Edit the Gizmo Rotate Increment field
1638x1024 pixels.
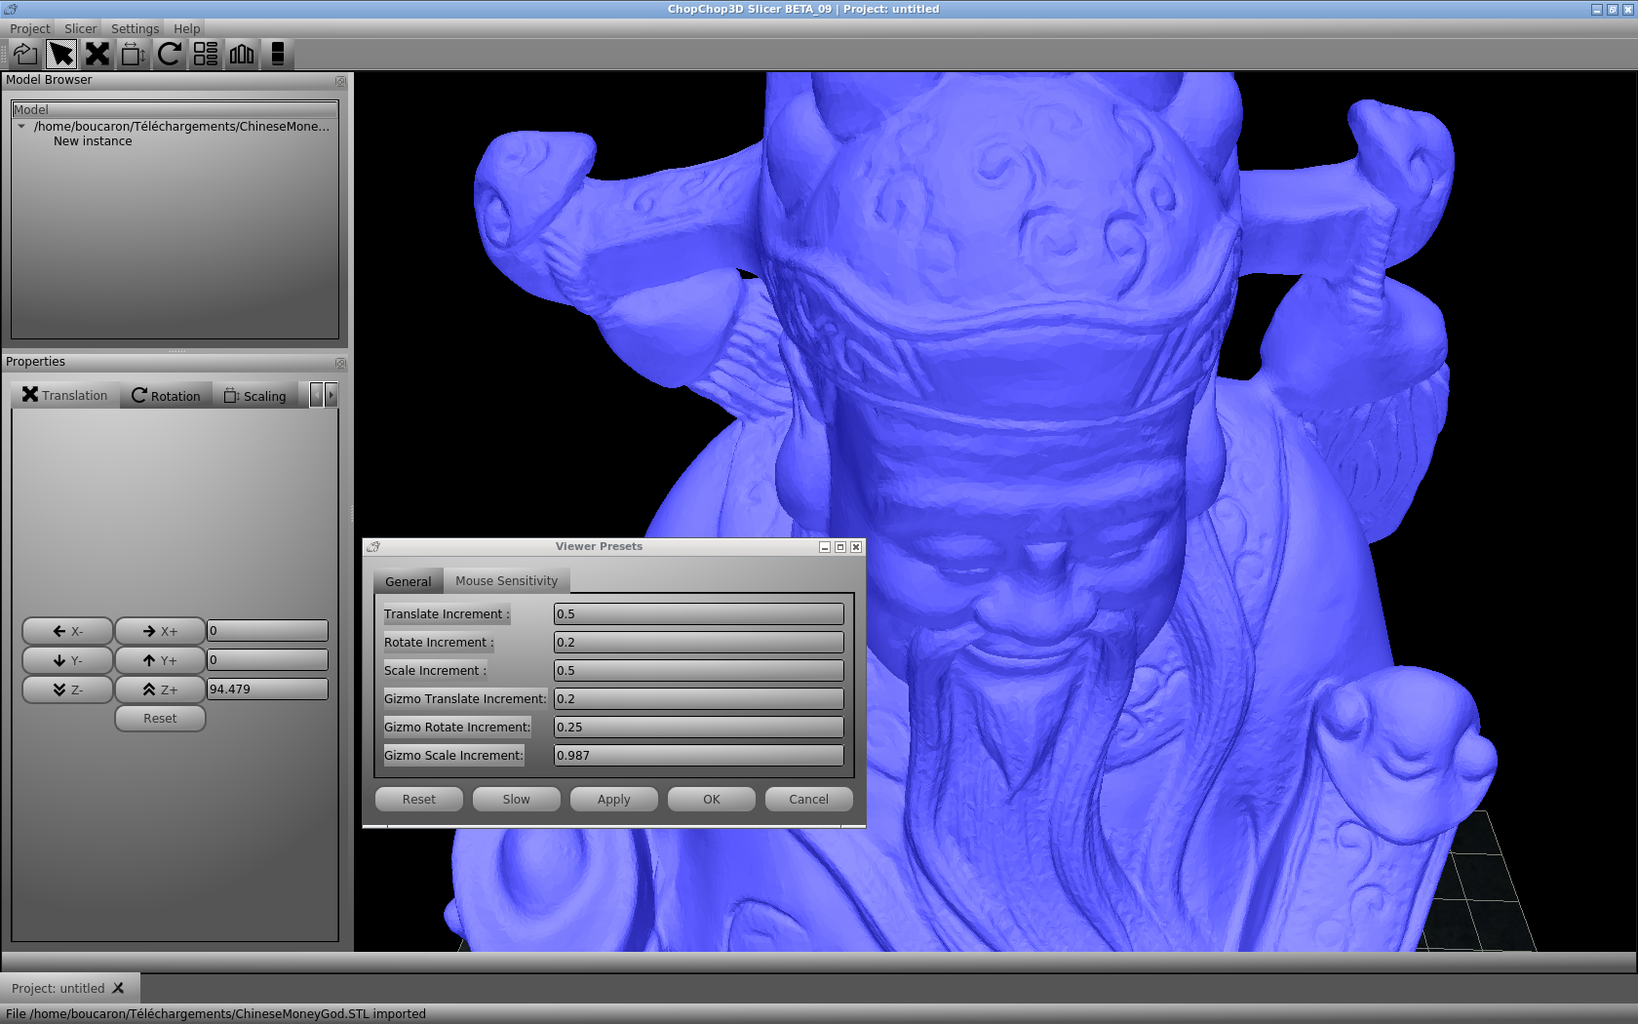699,728
